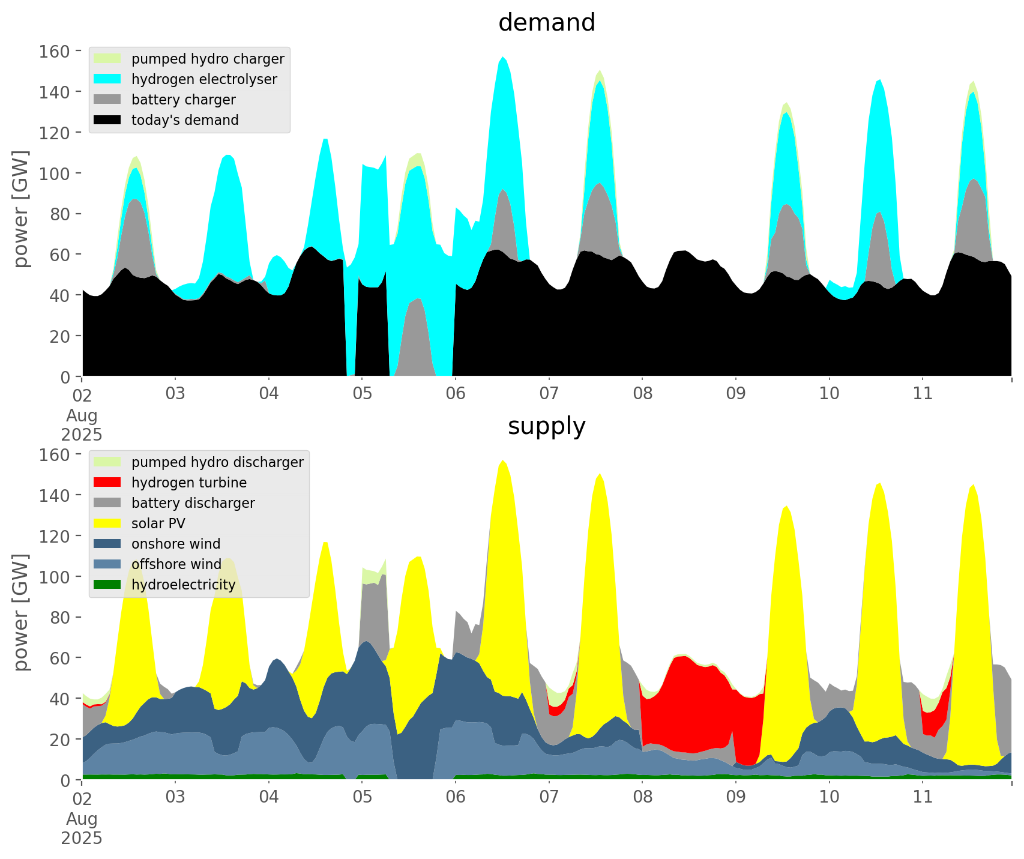Click the onshore wind legend swatch
Viewport: 1024px width, 859px height.
click(107, 544)
